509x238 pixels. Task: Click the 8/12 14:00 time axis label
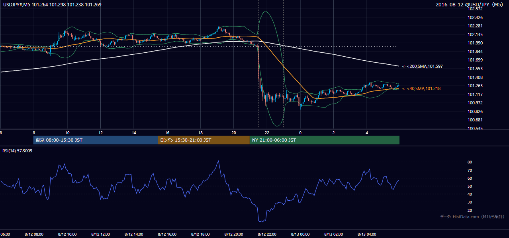point(134,234)
